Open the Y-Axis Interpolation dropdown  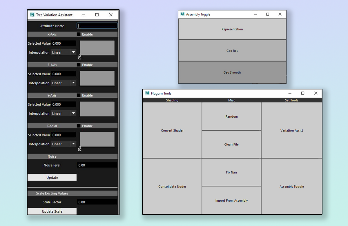coord(63,113)
